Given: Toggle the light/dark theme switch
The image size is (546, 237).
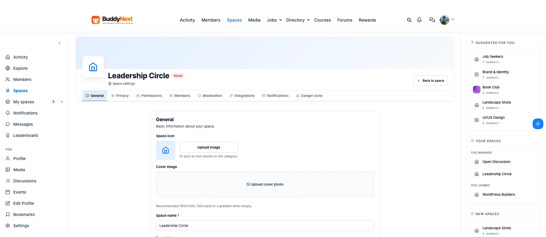Looking at the screenshot, I should coord(538,124).
